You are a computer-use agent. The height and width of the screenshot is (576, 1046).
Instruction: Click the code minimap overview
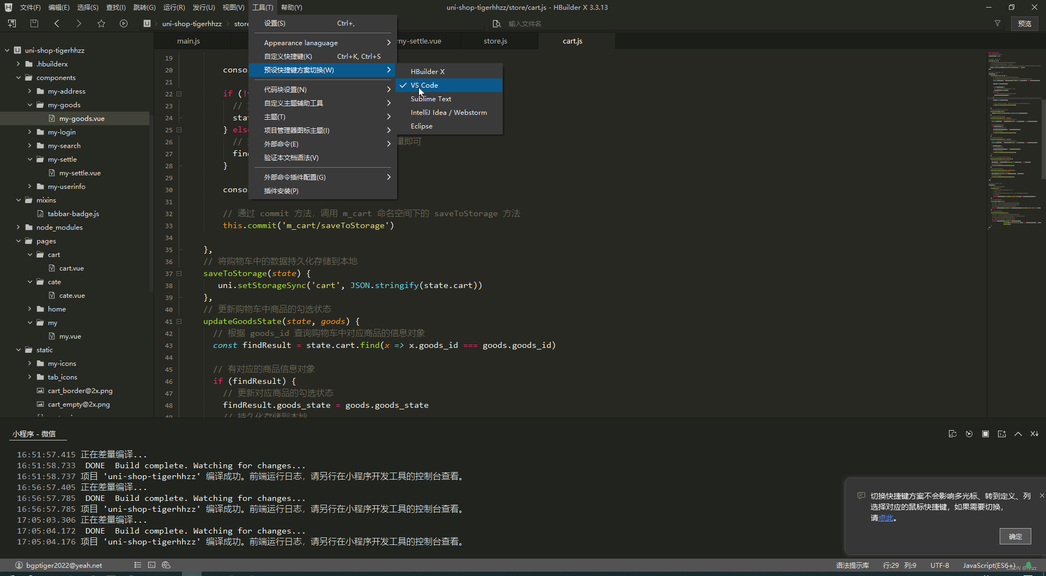coord(1013,140)
